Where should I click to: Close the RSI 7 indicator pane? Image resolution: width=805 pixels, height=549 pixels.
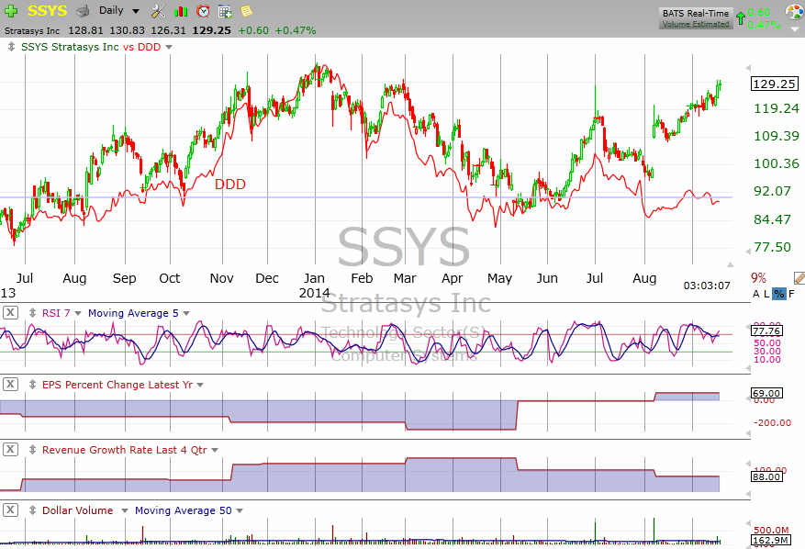11,312
